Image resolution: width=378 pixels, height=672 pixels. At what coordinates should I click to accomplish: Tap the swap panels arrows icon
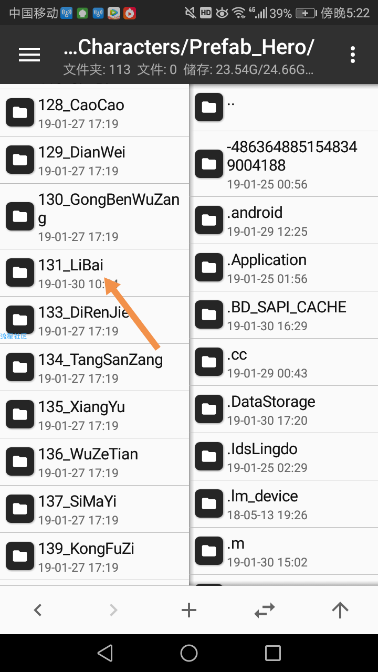265,610
